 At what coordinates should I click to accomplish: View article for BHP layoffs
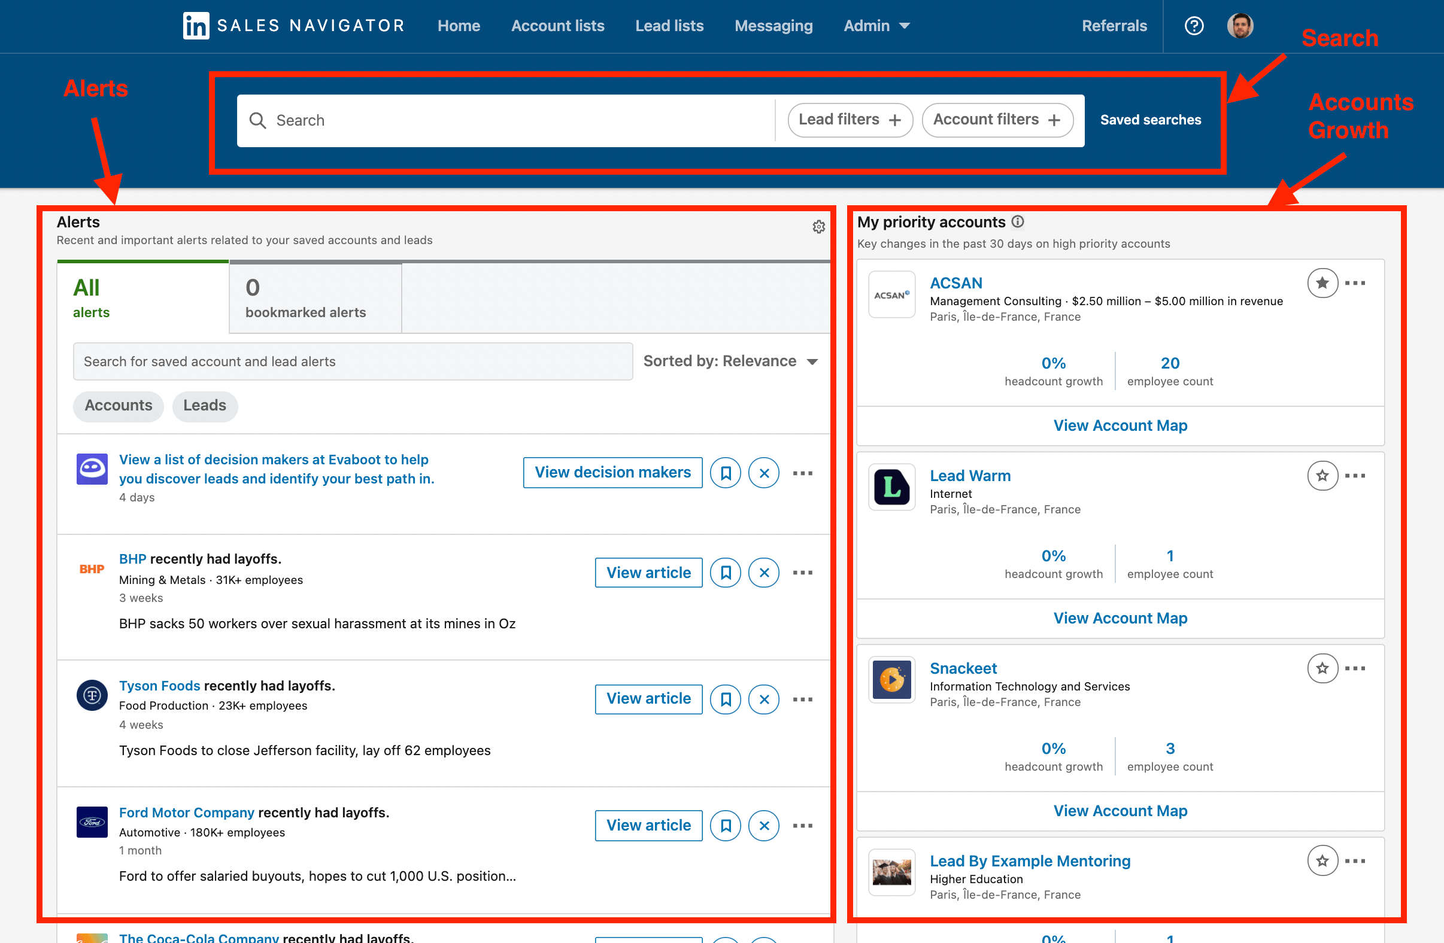pyautogui.click(x=648, y=573)
